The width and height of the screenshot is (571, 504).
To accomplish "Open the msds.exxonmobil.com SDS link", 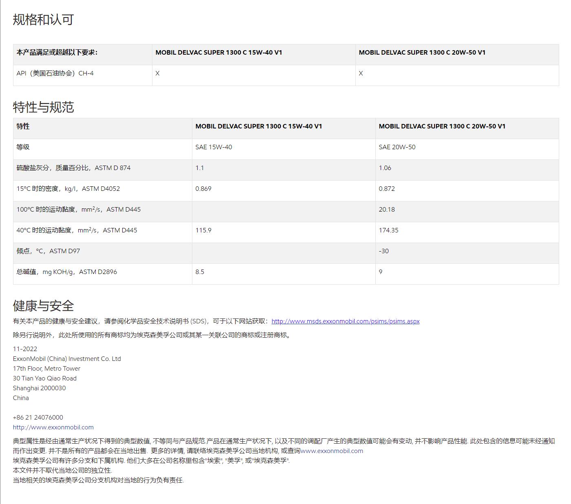I will 345,321.
